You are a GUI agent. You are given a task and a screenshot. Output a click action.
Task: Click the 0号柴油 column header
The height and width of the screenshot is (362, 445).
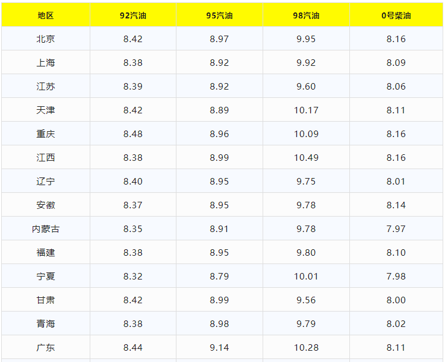click(x=396, y=15)
